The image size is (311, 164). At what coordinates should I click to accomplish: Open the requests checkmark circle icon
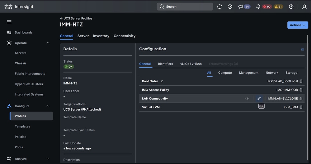tap(230, 7)
